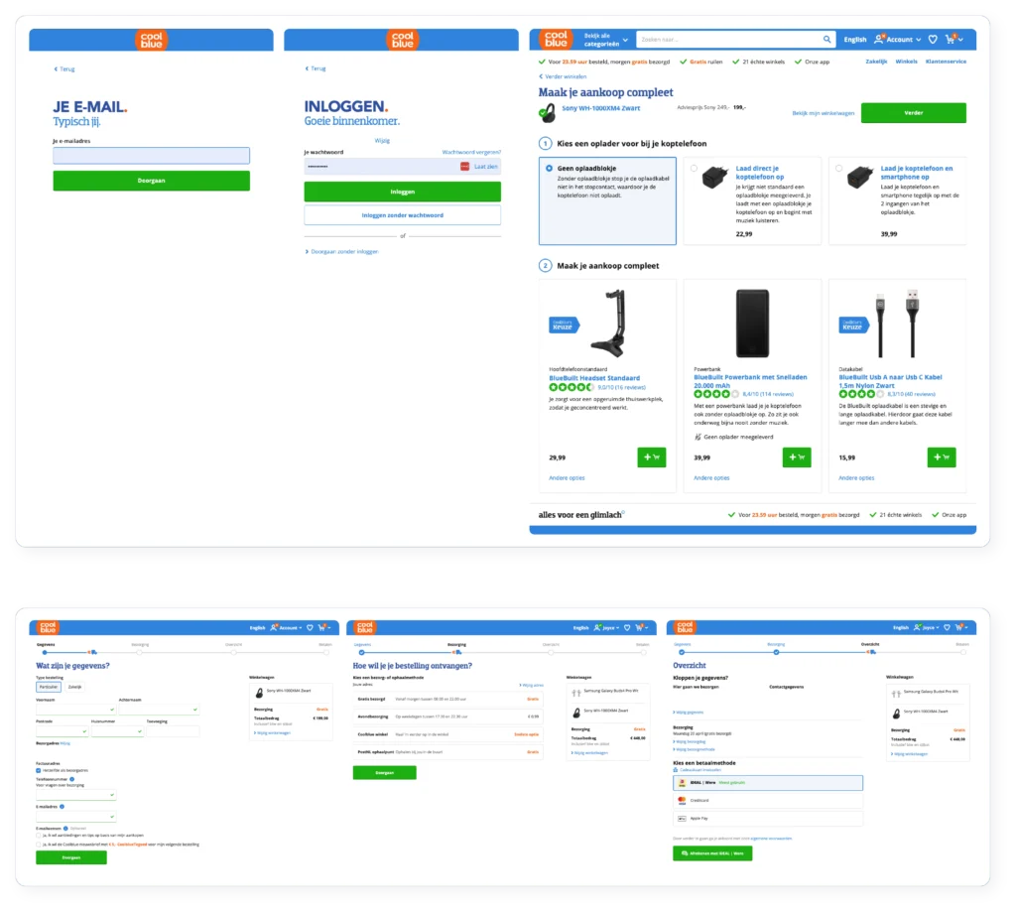Click the 'Je e-mailadres' input field
The height and width of the screenshot is (912, 1016).
pyautogui.click(x=151, y=156)
